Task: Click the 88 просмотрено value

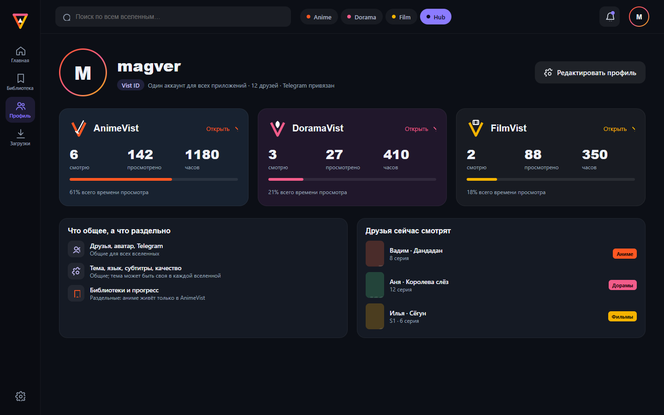Action: coord(533,154)
